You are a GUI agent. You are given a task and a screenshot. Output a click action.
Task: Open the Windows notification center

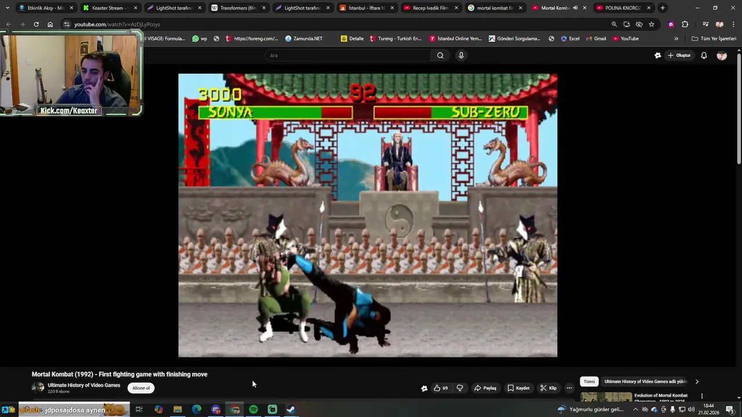click(x=730, y=409)
